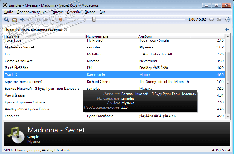Open the volume speaker control
Viewport: 234px width, 154px height.
(227, 19)
